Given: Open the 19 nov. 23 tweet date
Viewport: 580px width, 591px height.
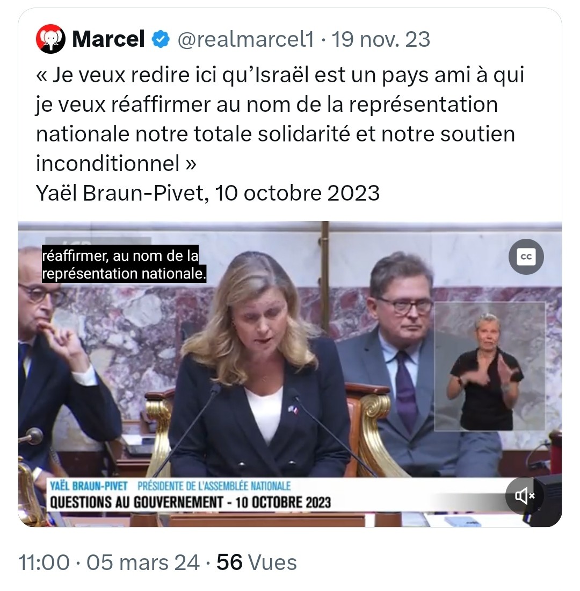Looking at the screenshot, I should point(381,39).
